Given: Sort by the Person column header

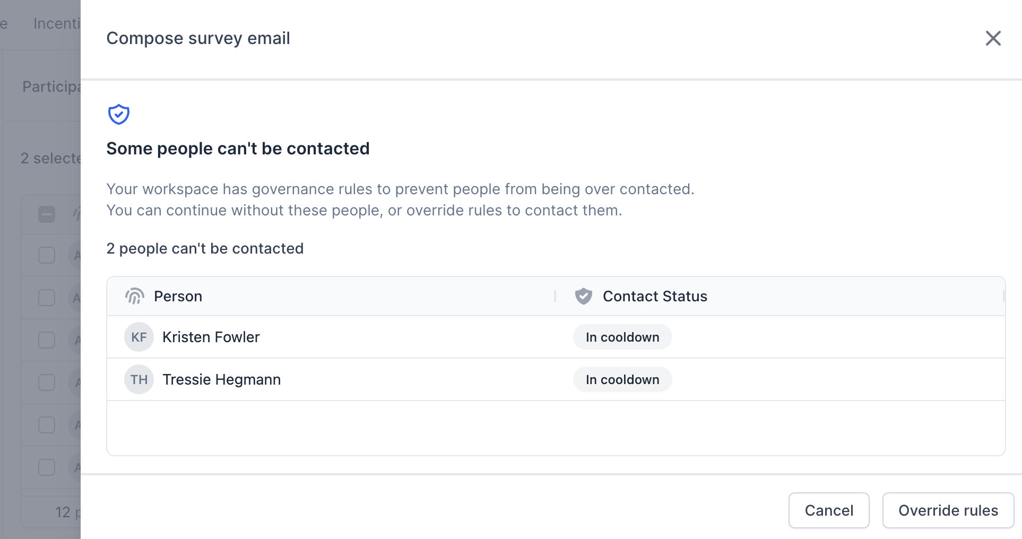Looking at the screenshot, I should pyautogui.click(x=178, y=296).
